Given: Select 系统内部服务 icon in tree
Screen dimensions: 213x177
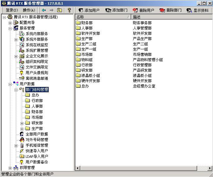Looking at the screenshot, I should 22,33.
